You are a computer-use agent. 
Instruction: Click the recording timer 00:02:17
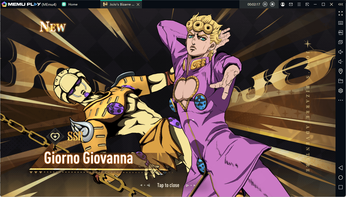point(254,4)
